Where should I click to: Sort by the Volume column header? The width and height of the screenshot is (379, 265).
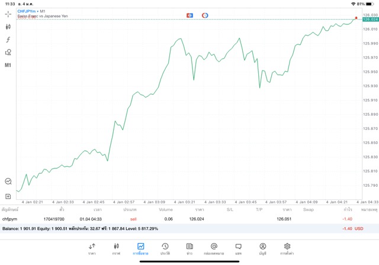pyautogui.click(x=166, y=210)
